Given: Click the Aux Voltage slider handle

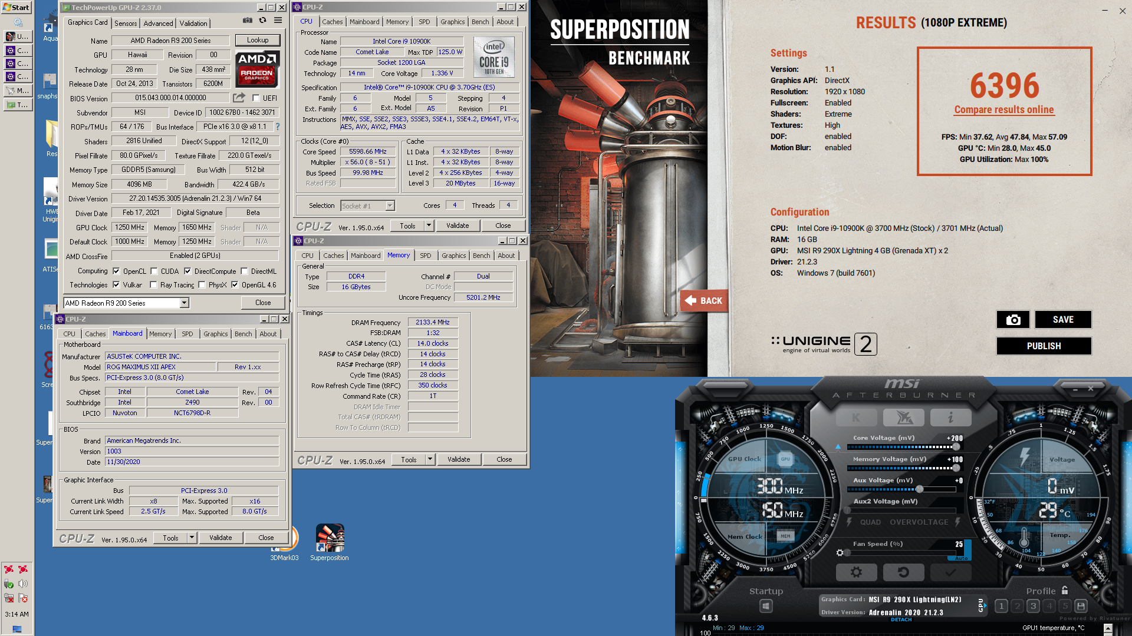Looking at the screenshot, I should pos(919,489).
